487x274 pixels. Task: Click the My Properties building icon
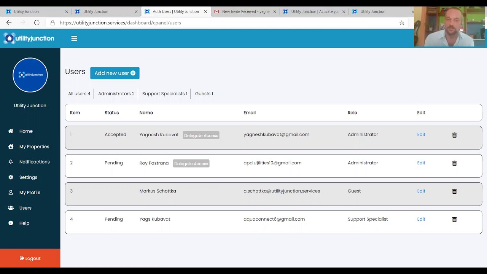click(x=11, y=147)
